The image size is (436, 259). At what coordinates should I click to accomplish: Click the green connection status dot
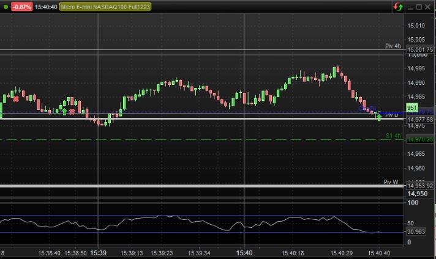pyautogui.click(x=6, y=7)
